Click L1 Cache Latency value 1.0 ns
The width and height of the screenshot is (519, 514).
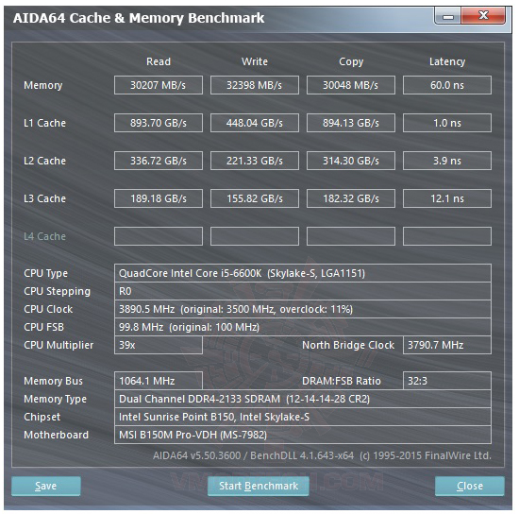click(x=447, y=123)
